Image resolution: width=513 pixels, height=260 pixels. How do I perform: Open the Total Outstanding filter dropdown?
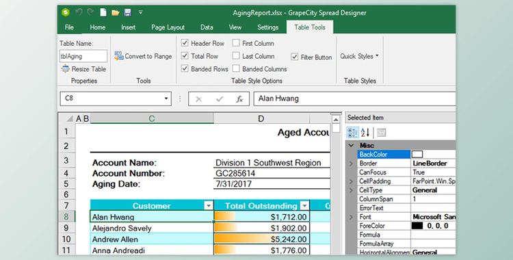point(304,206)
